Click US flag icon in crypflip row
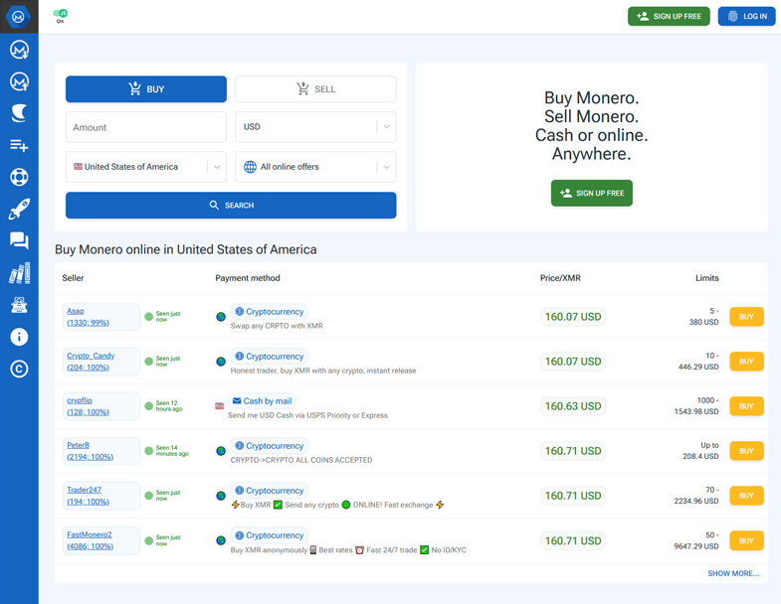 click(x=219, y=406)
